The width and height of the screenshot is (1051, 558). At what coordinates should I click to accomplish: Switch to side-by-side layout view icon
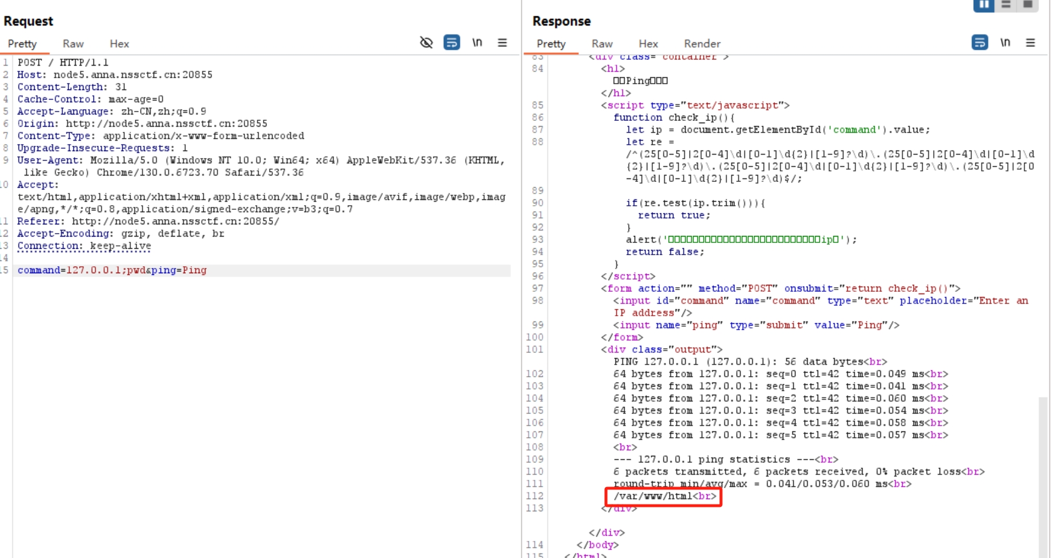click(x=984, y=5)
